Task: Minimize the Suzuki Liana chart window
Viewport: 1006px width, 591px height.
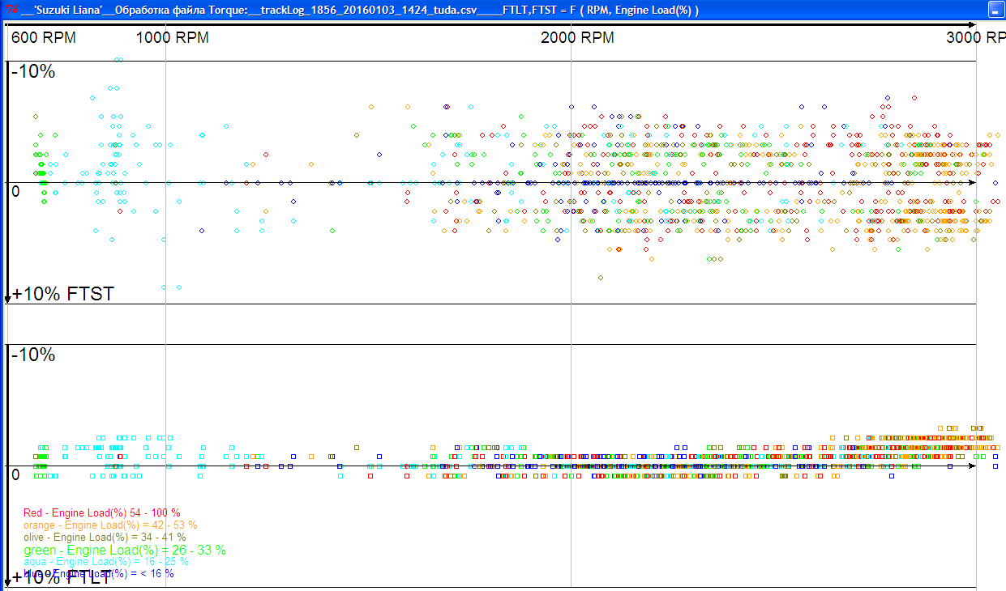Action: click(995, 10)
